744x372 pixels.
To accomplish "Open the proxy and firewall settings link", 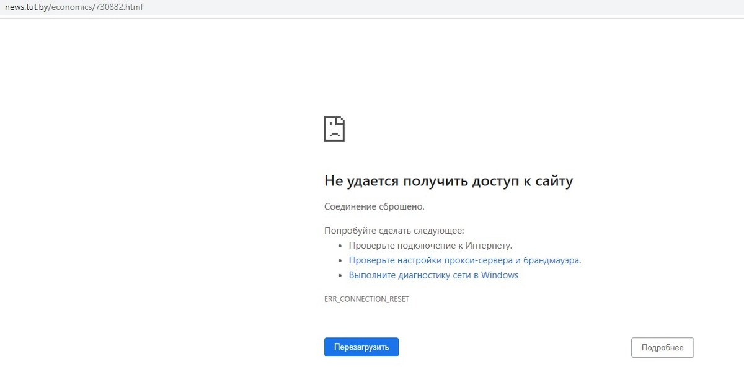I will click(464, 260).
